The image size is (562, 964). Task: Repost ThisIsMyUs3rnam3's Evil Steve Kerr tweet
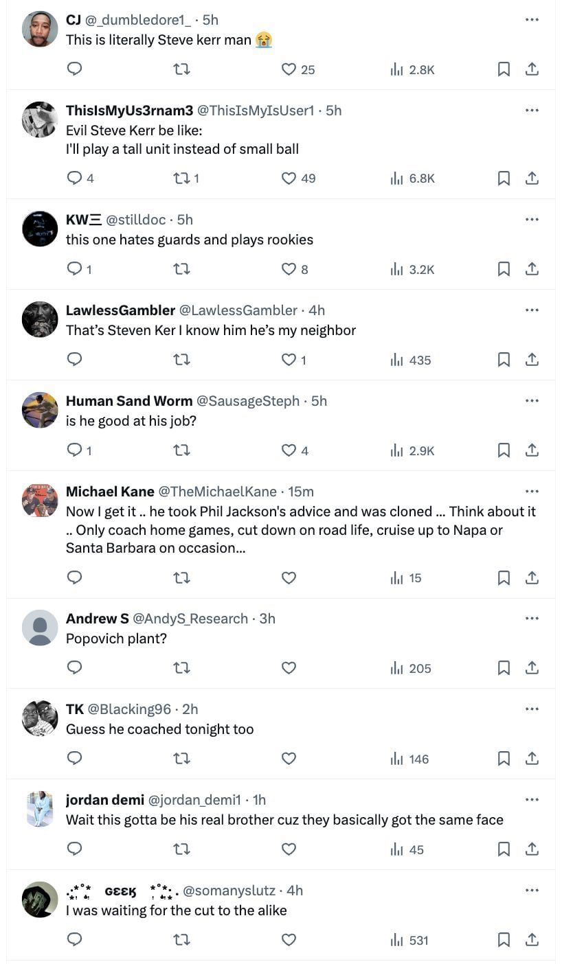(181, 179)
